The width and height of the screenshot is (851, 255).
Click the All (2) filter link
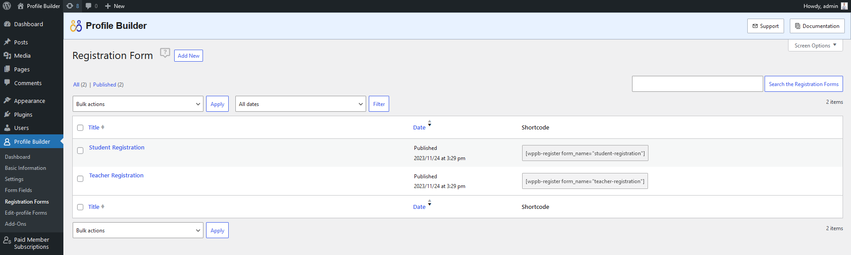click(80, 84)
